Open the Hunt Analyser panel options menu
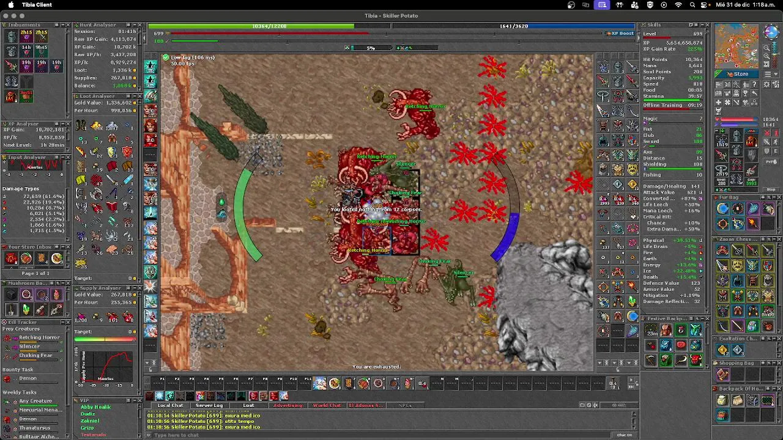 (128, 25)
